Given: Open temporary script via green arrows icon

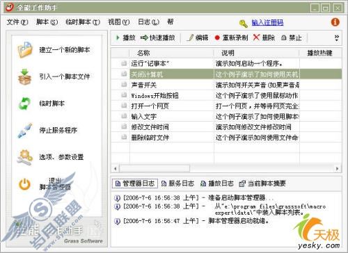Looking at the screenshot, I should tap(24, 104).
